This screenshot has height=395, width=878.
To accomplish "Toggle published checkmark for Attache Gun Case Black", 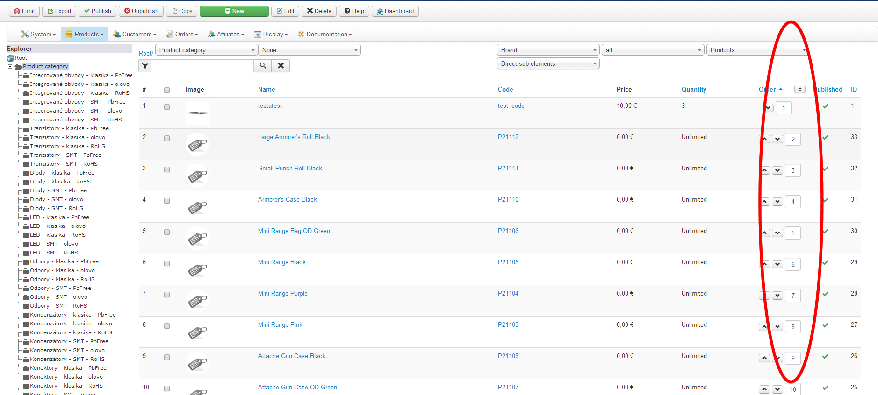I will tap(826, 356).
